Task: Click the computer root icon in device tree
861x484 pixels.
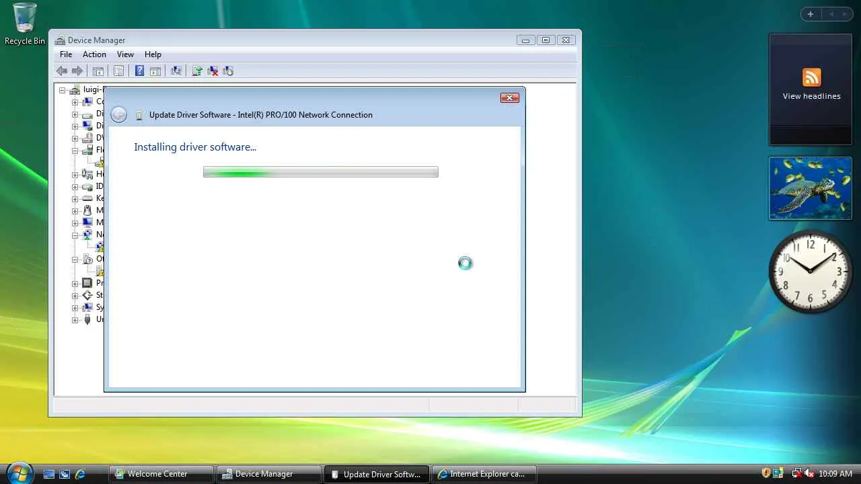Action: pyautogui.click(x=75, y=89)
